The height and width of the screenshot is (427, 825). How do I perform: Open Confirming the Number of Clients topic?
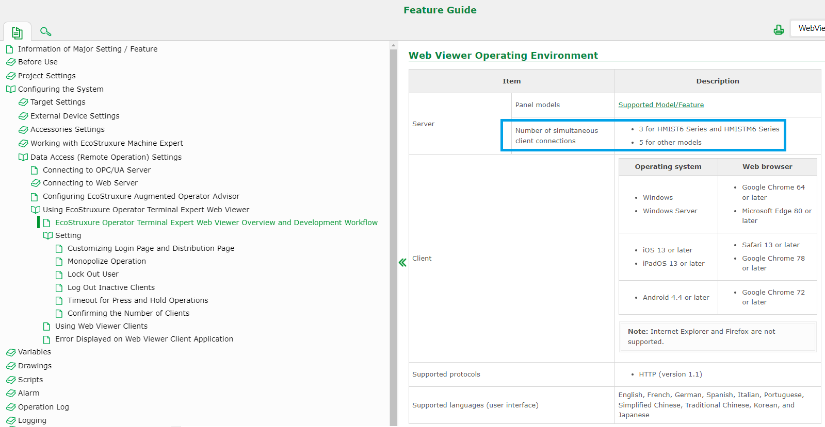tap(128, 313)
